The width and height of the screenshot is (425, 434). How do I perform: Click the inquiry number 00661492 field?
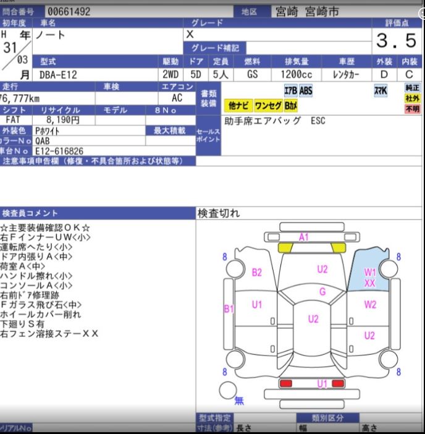tap(69, 11)
